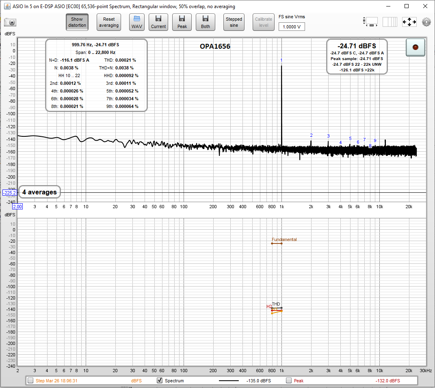Uncheck the Spectrum trace checkbox
This screenshot has height=388, width=435.
(x=160, y=381)
